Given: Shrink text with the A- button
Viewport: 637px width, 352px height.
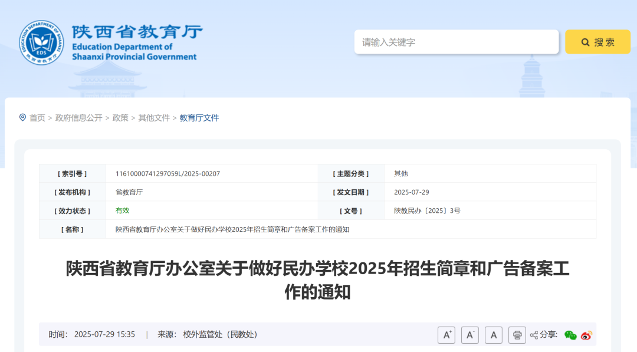Looking at the screenshot, I should pos(470,334).
